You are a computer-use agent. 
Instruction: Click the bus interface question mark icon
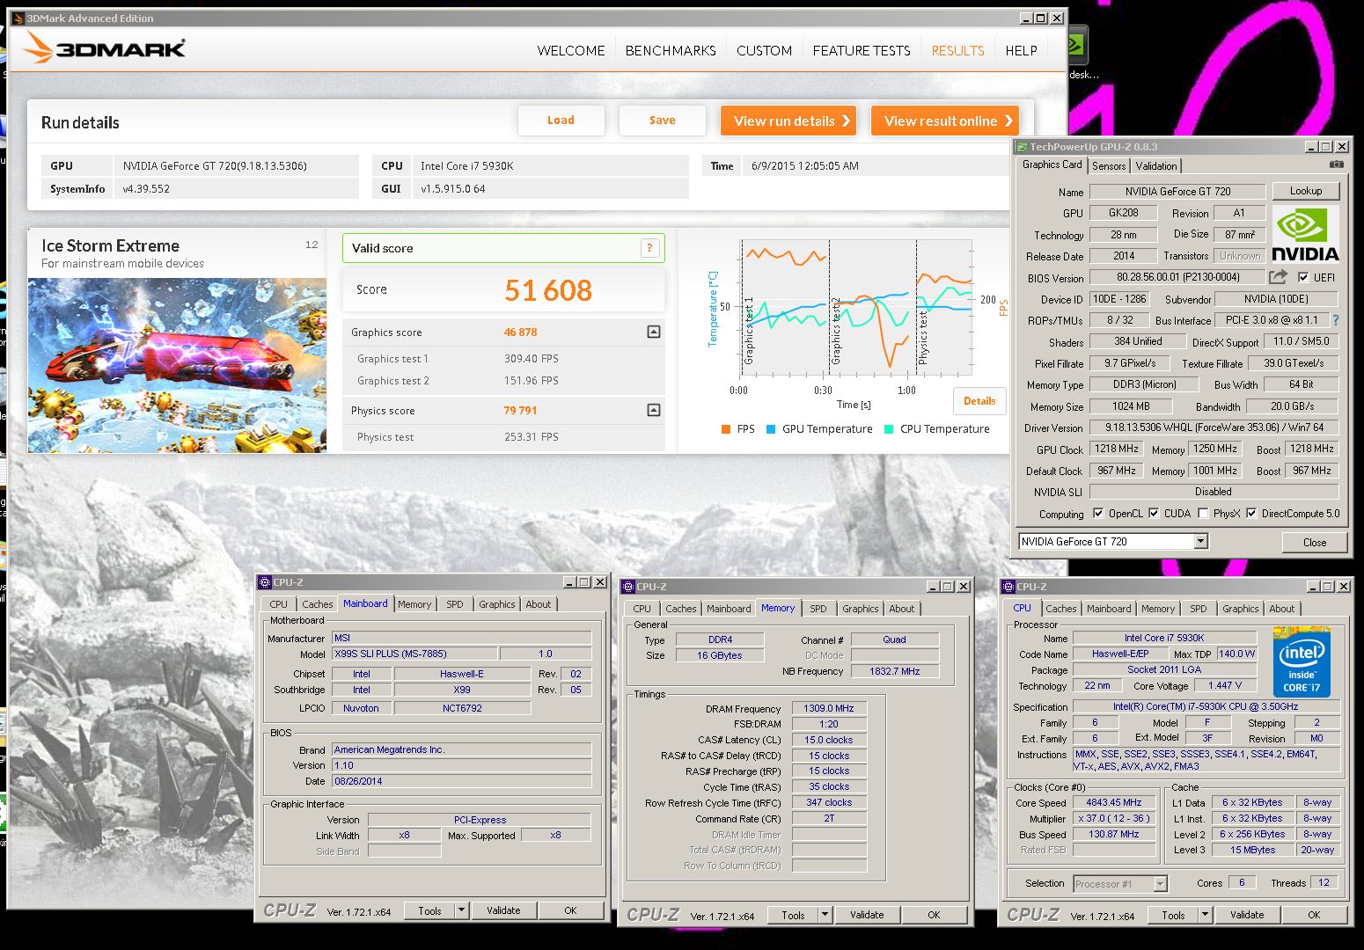1335,320
